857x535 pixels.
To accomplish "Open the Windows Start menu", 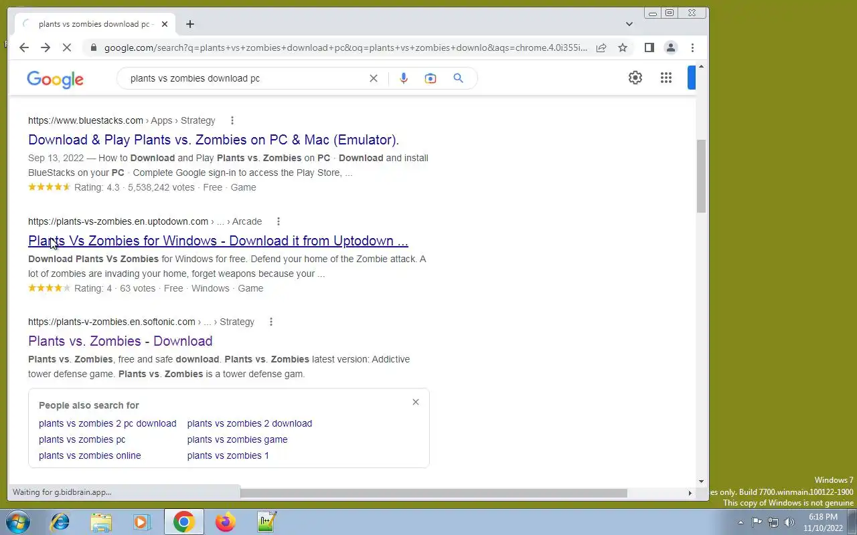I will click(18, 522).
